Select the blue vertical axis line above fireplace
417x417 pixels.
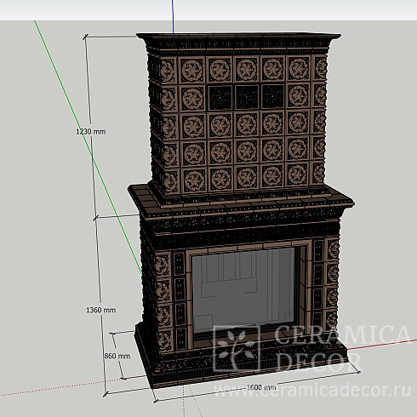click(173, 16)
